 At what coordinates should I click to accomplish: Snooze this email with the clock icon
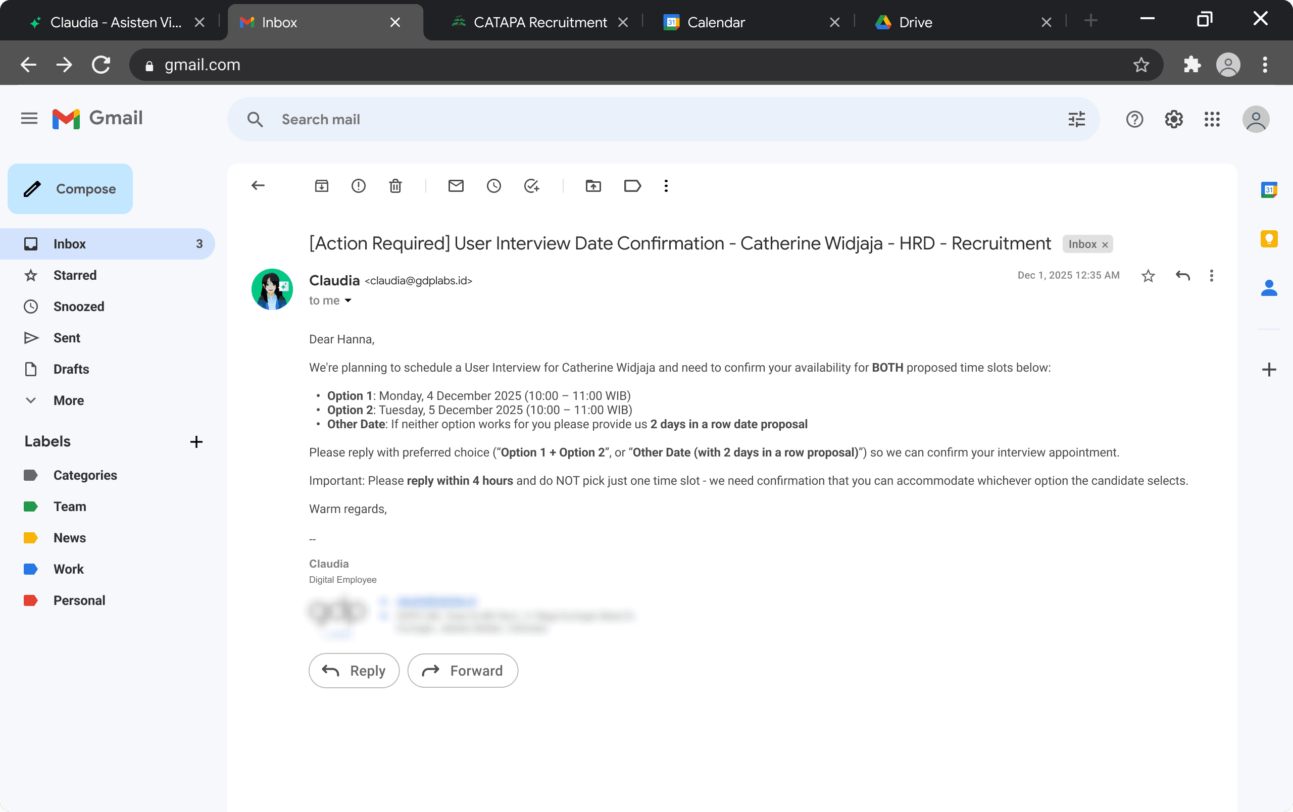493,186
